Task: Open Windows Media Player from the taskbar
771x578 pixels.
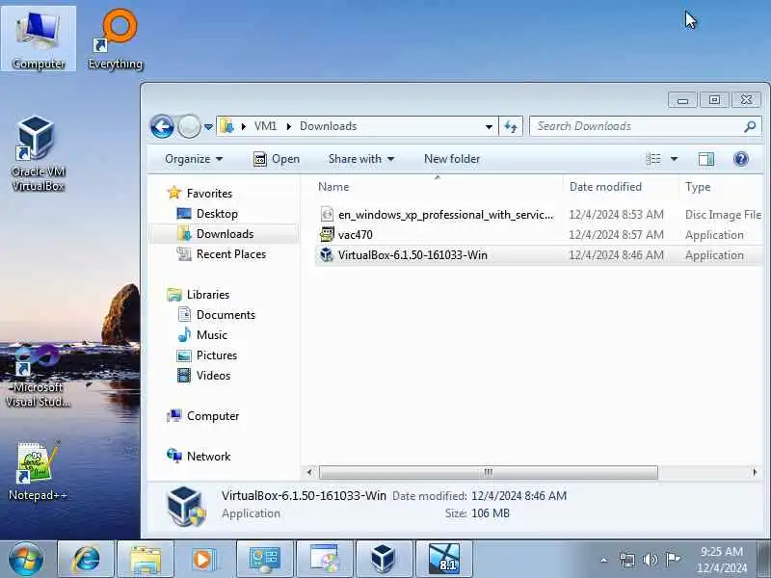Action: click(203, 559)
